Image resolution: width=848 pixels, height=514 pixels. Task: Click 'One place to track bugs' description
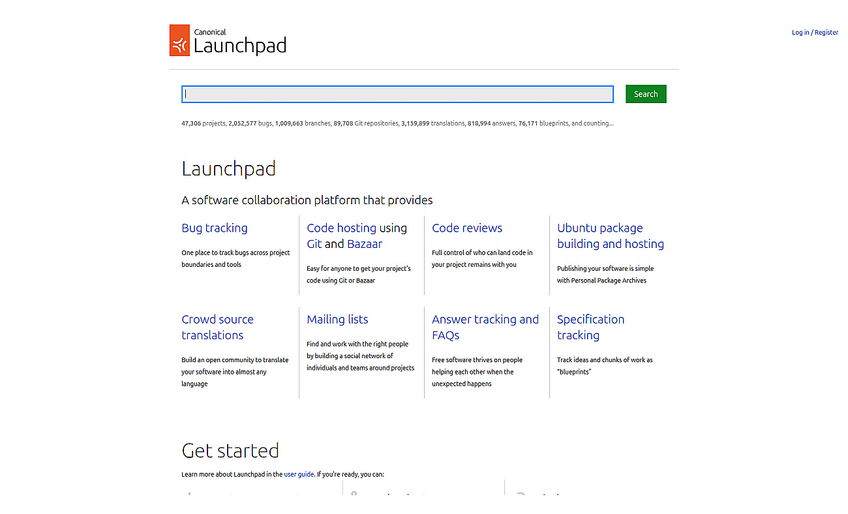(x=235, y=258)
